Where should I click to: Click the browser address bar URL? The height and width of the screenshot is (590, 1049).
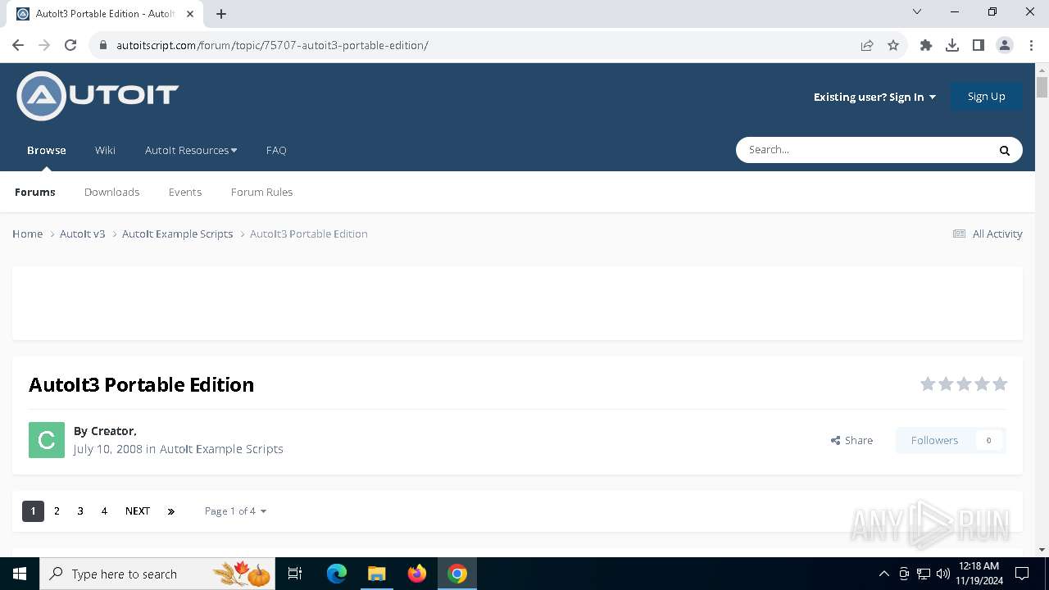(x=272, y=45)
